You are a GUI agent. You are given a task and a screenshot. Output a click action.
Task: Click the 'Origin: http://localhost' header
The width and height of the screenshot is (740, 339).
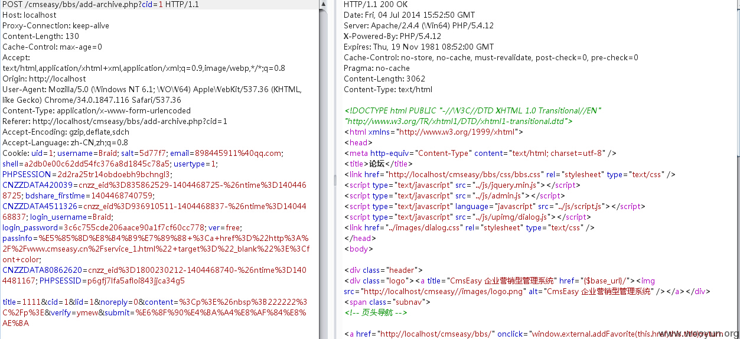(x=44, y=79)
